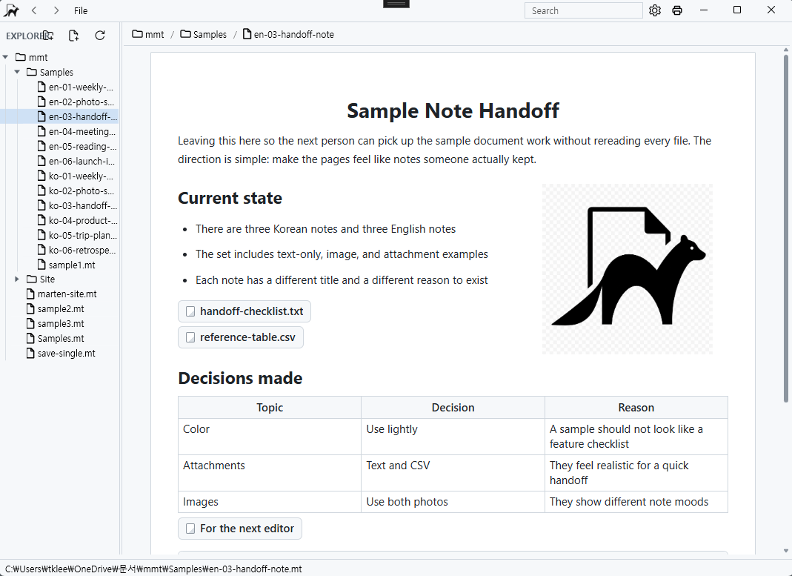Open ko-04-product file in tree
The height and width of the screenshot is (576, 792).
point(77,220)
